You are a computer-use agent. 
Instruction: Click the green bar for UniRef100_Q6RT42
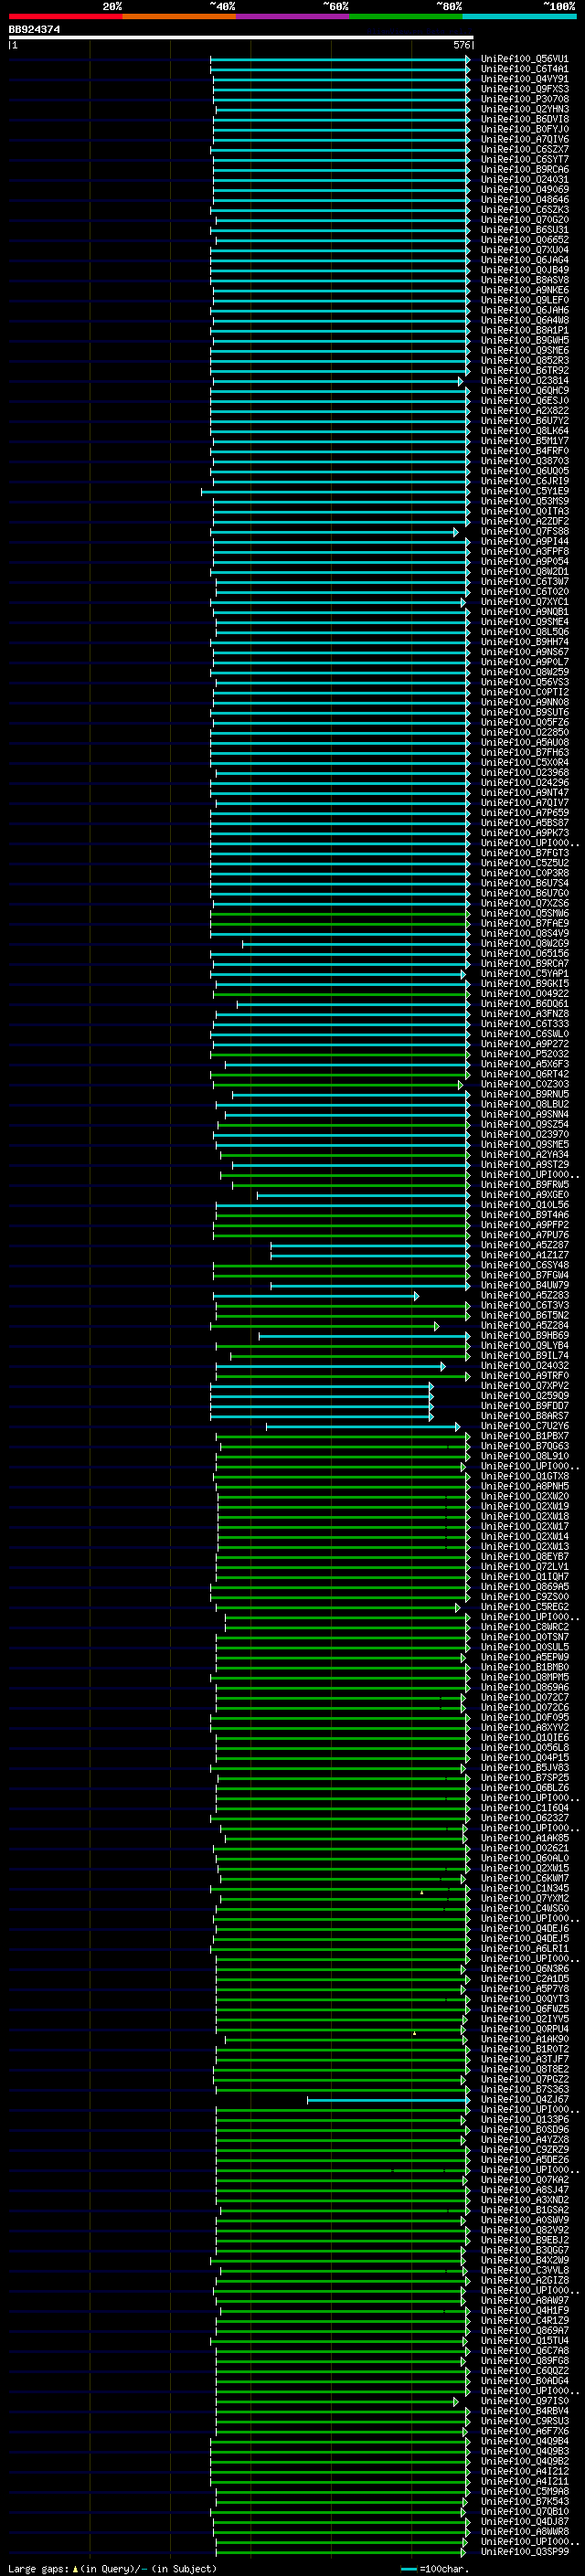tap(340, 1075)
